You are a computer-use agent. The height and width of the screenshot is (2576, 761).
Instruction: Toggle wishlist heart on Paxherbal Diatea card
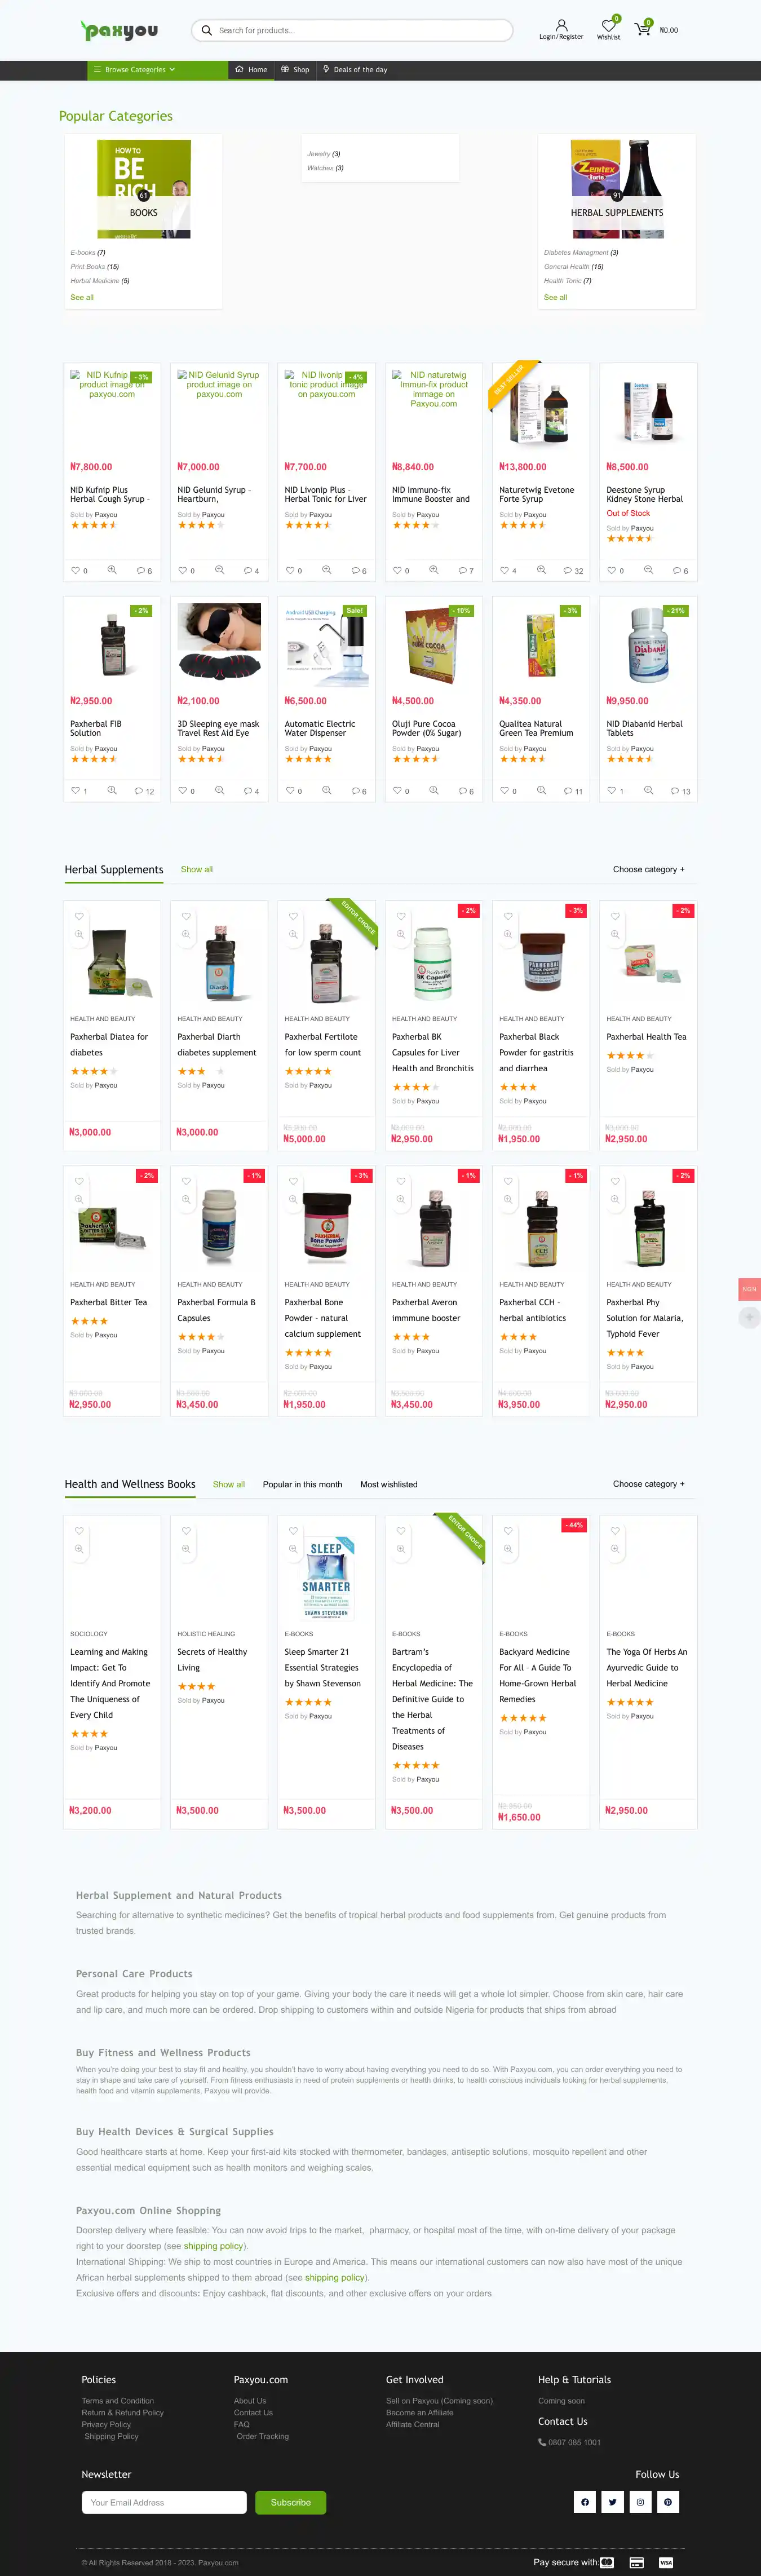(x=79, y=916)
